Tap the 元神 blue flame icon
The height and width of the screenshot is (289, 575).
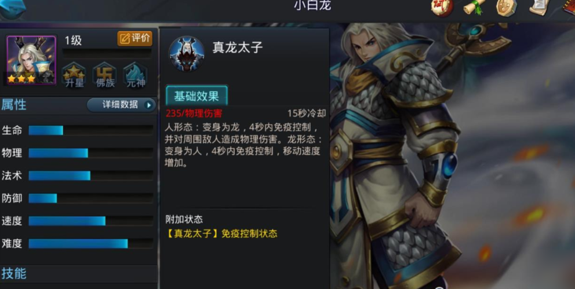[x=136, y=75]
